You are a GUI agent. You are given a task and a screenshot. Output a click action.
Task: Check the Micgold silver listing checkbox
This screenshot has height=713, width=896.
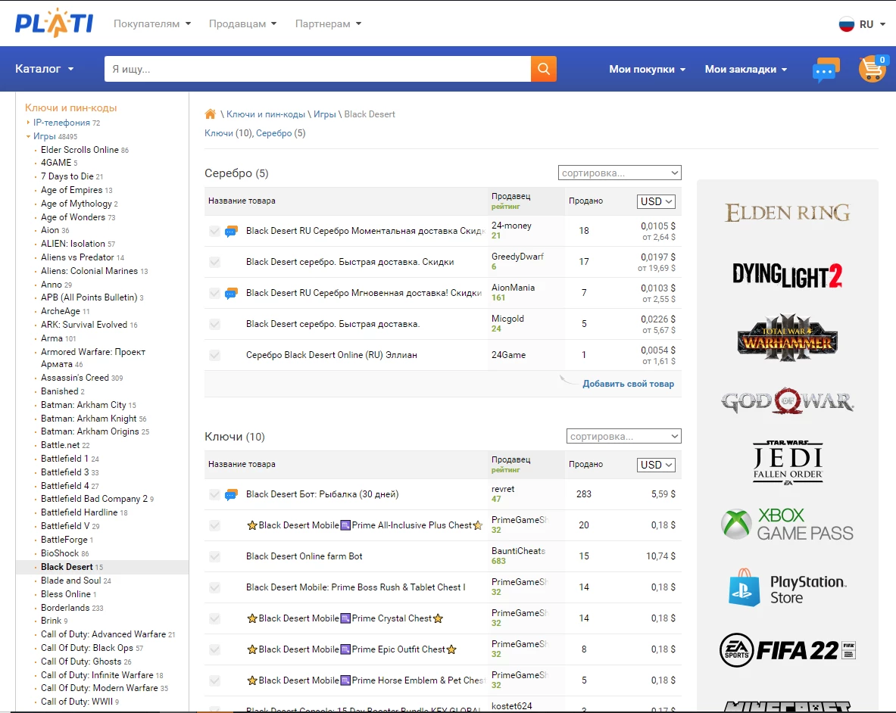(x=215, y=324)
